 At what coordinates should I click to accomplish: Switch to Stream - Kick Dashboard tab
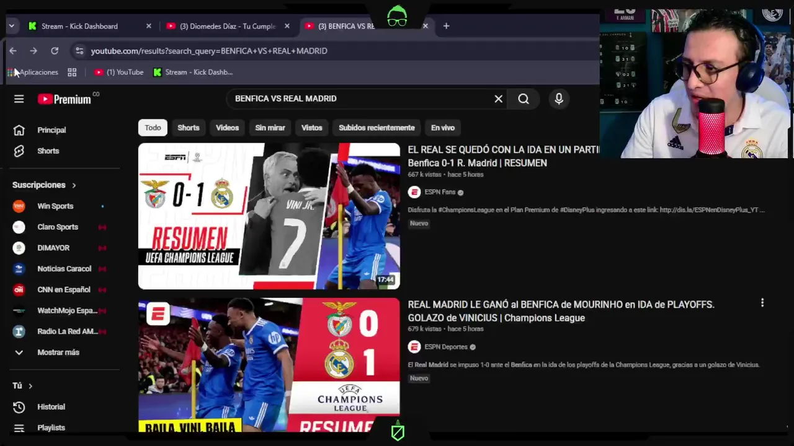(x=79, y=26)
